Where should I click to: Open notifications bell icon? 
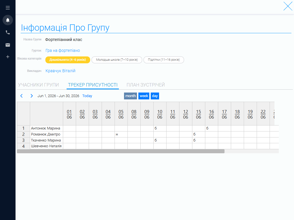pos(8,20)
